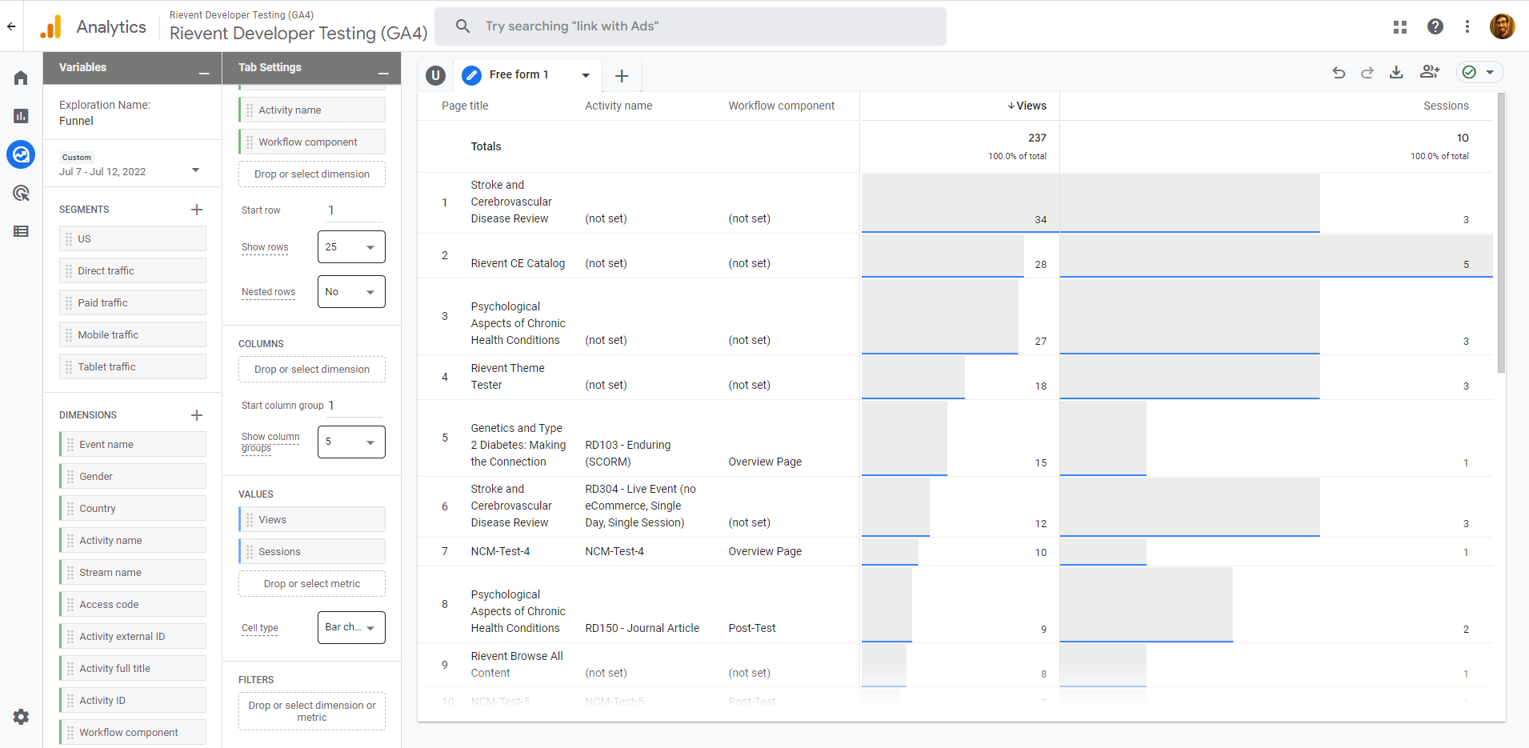Viewport: 1529px width, 748px height.
Task: Redo the last change
Action: [1367, 72]
